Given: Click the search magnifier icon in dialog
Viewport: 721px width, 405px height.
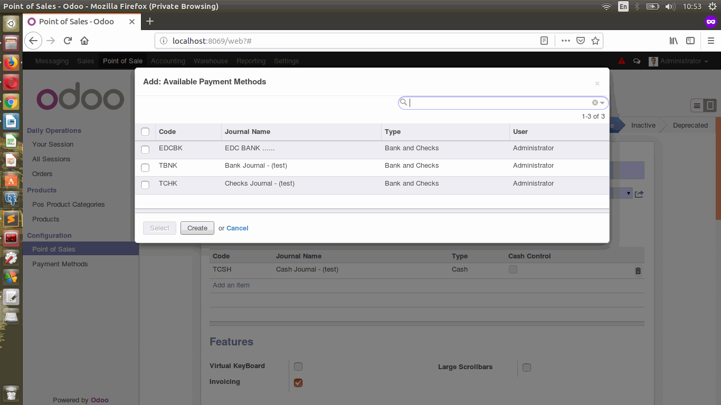Looking at the screenshot, I should (x=403, y=102).
